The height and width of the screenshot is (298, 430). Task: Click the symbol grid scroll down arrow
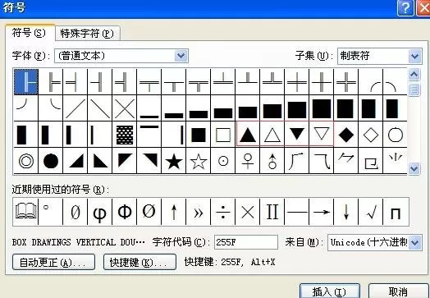[x=414, y=168]
